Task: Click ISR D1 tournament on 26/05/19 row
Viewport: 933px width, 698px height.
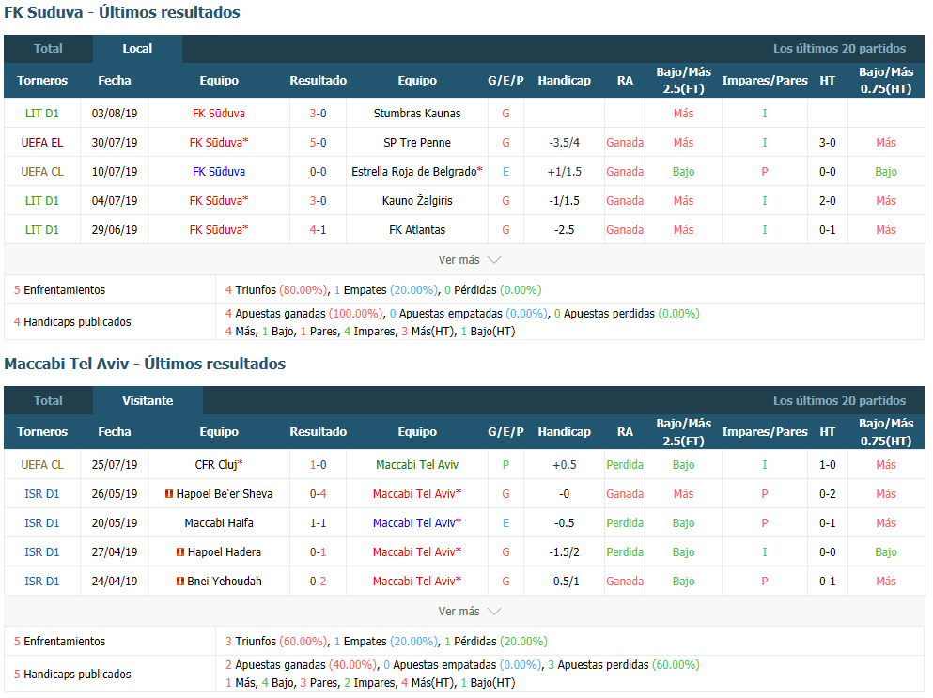Action: 42,494
